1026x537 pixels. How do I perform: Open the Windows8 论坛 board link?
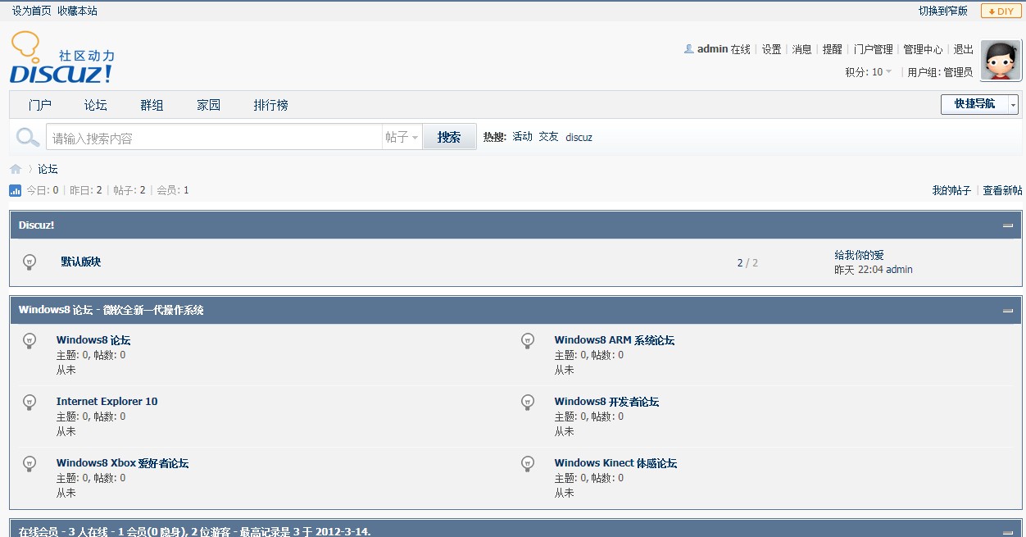(93, 340)
